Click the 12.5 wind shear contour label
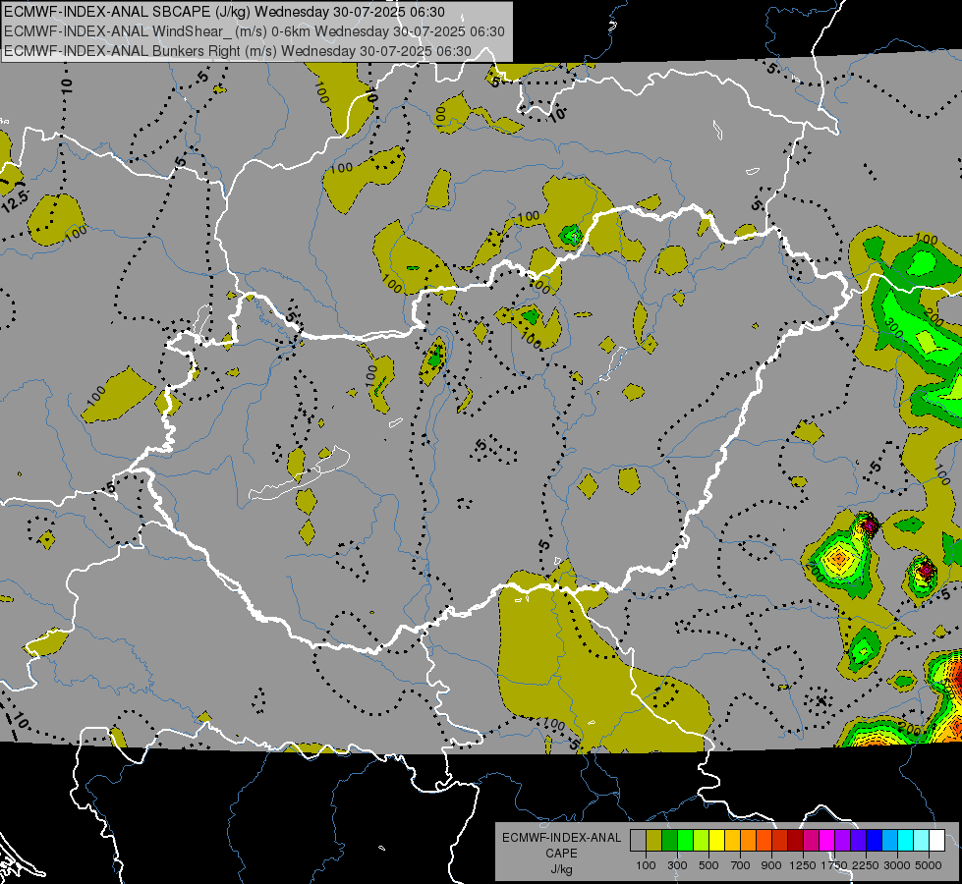Image resolution: width=962 pixels, height=884 pixels. [x=15, y=201]
